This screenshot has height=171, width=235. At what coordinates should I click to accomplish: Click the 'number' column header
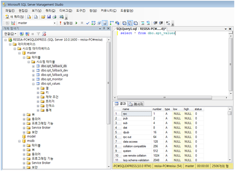(x=157, y=109)
